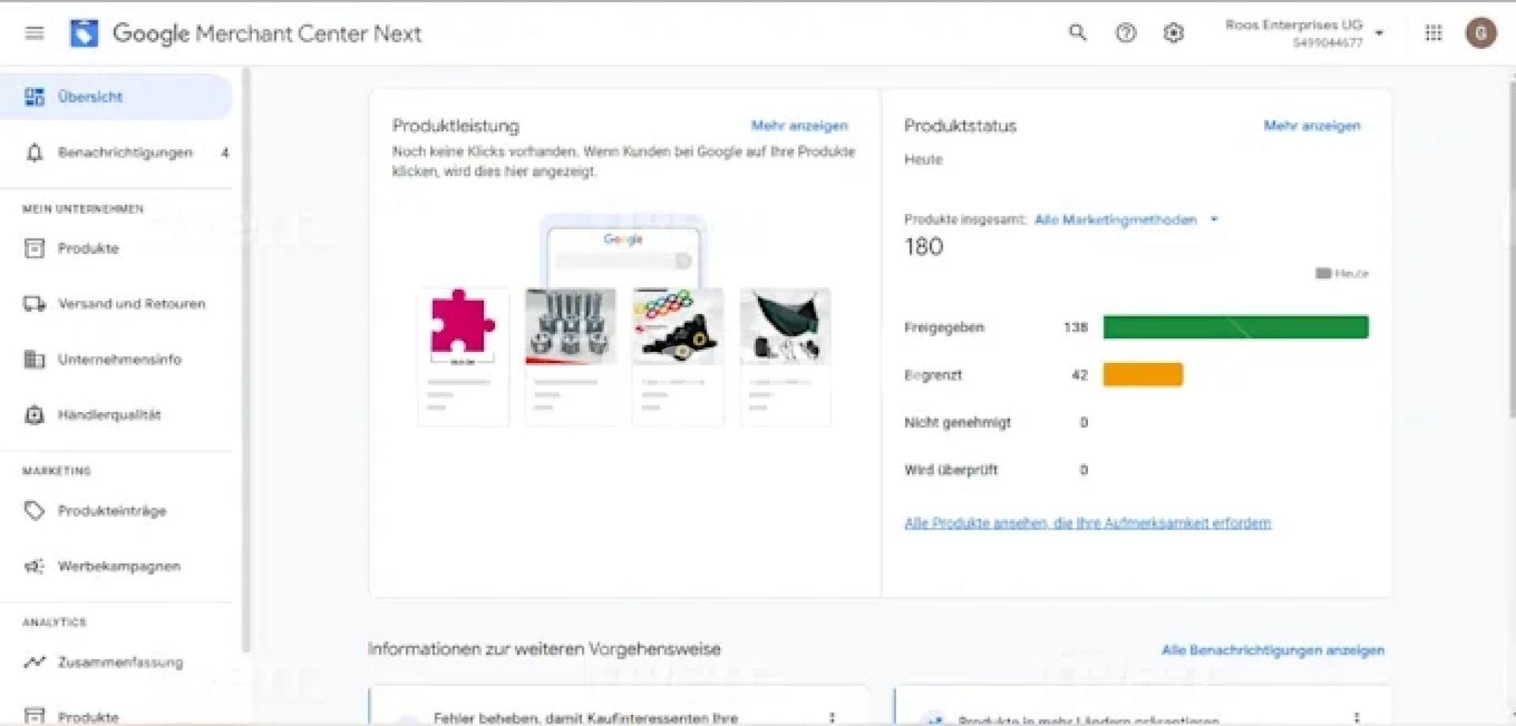Click the link to view products needing attention

tap(1087, 523)
